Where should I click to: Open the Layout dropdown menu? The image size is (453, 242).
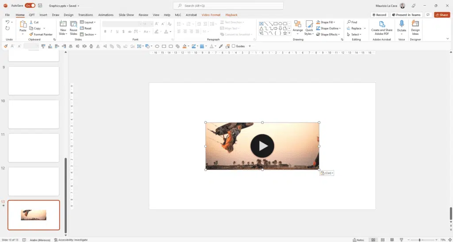pos(88,22)
